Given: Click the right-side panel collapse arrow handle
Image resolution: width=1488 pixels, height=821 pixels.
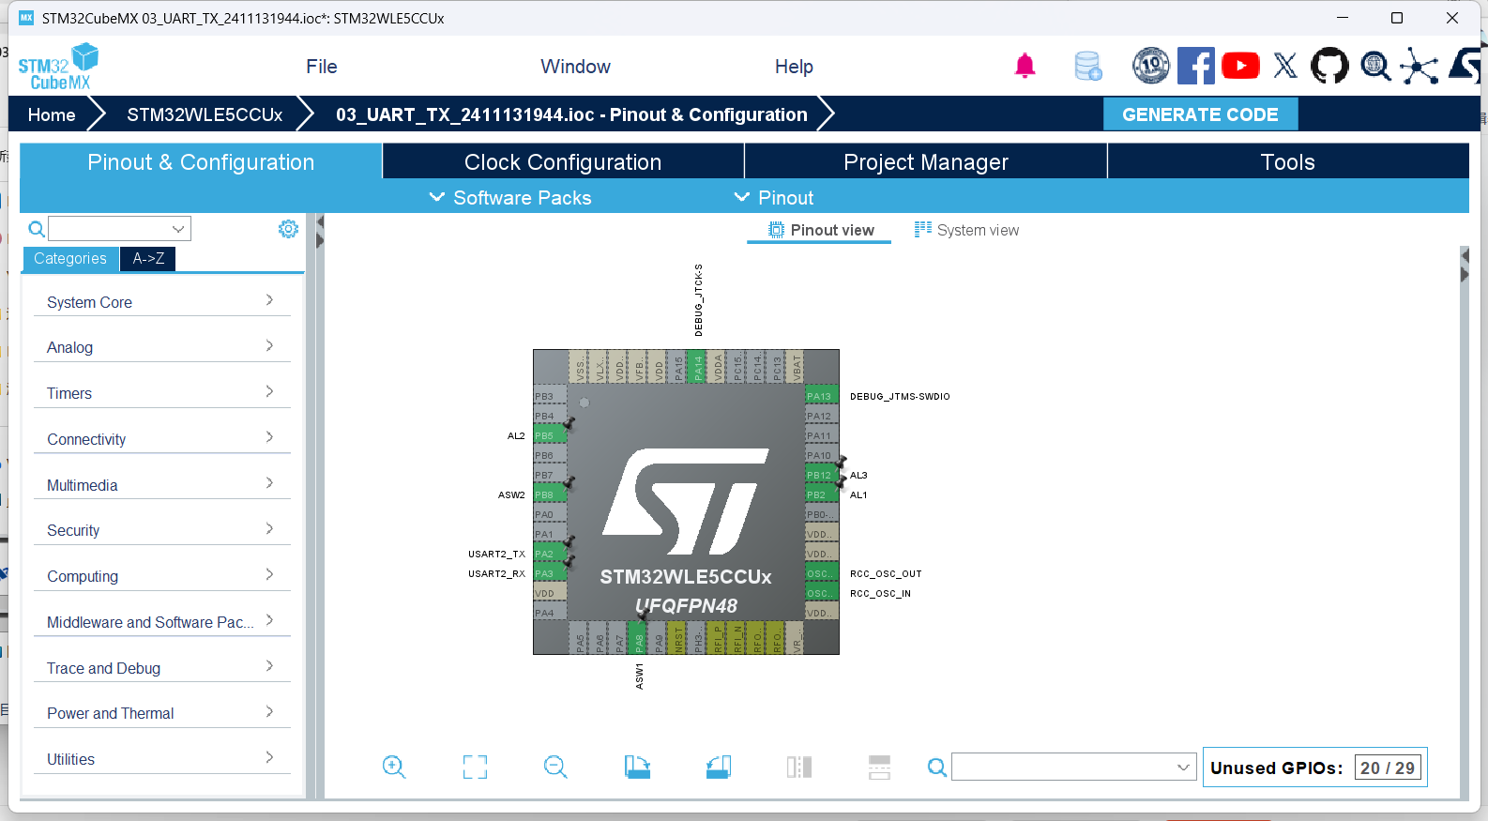Looking at the screenshot, I should pyautogui.click(x=1465, y=265).
